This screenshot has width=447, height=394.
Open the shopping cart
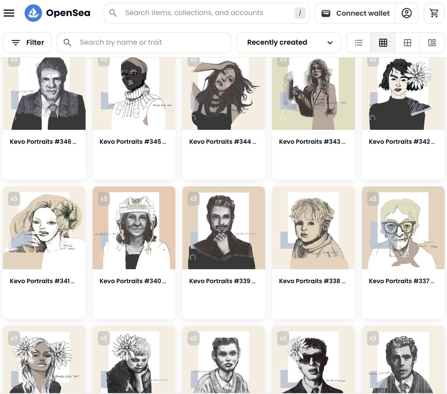434,13
